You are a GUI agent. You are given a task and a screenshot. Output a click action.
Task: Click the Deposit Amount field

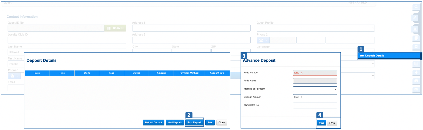(315, 97)
